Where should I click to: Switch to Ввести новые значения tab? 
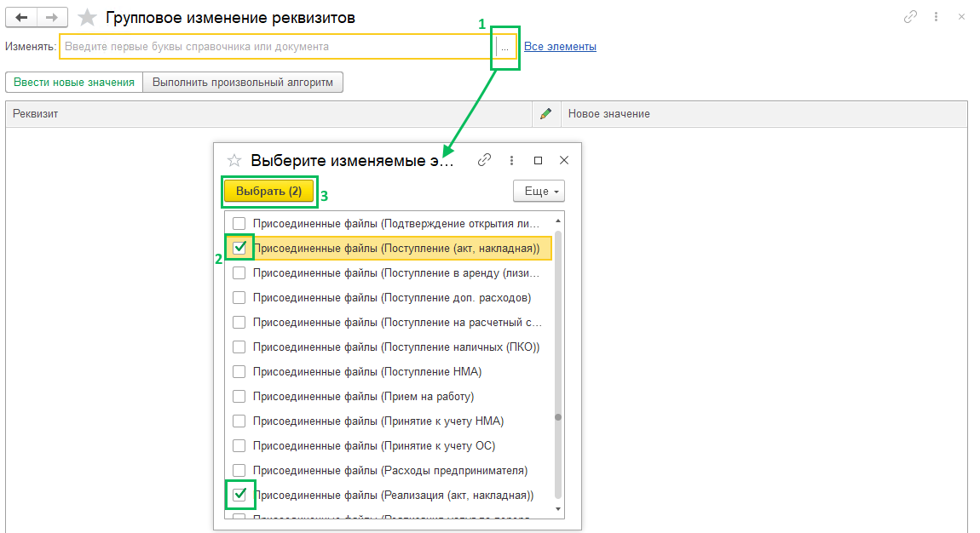[74, 83]
